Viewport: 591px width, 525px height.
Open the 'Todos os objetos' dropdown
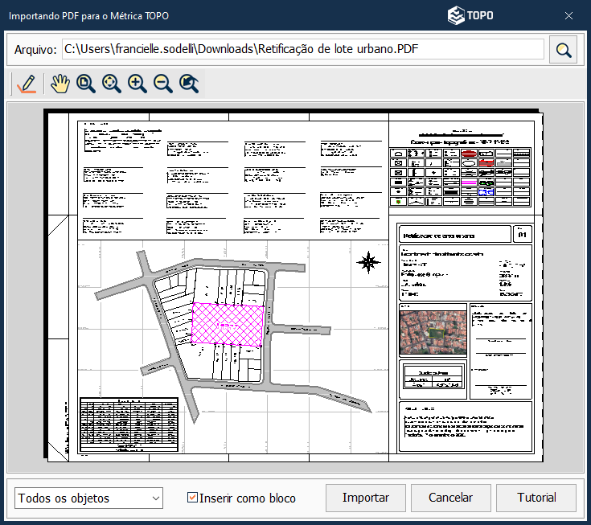tap(88, 498)
